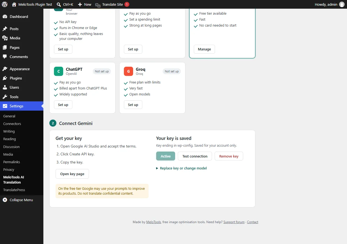Image resolution: width=347 pixels, height=244 pixels.
Task: Click the Media icon in main sidebar
Action: pyautogui.click(x=5, y=38)
